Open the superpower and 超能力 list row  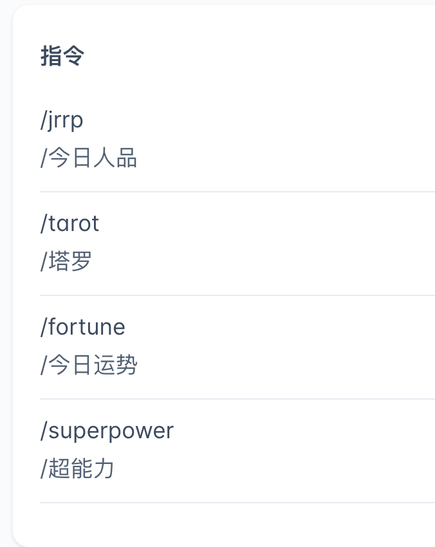point(257,450)
